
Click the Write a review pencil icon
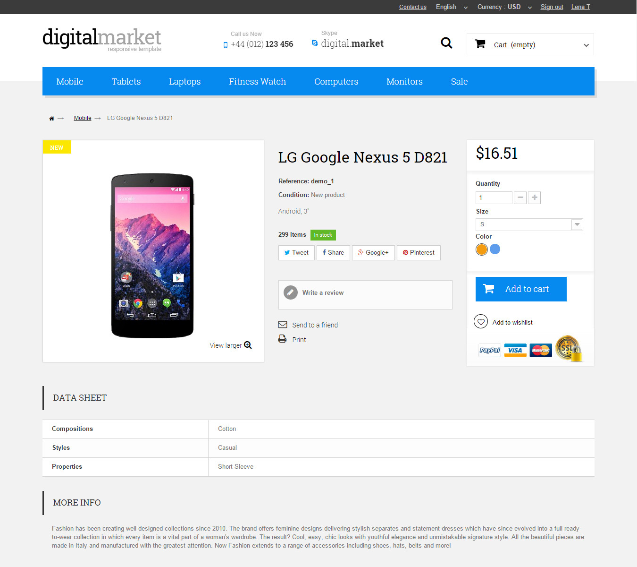tap(291, 292)
